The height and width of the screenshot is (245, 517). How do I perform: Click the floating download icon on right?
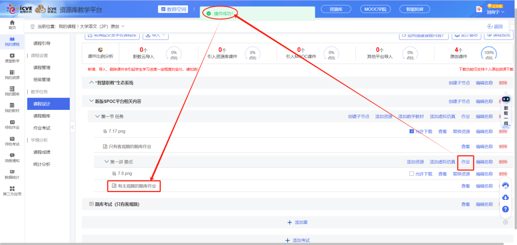[x=505, y=197]
